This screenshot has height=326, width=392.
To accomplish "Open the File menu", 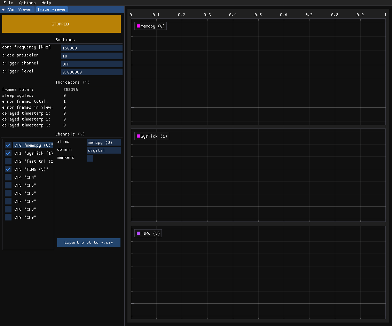I will (x=8, y=3).
